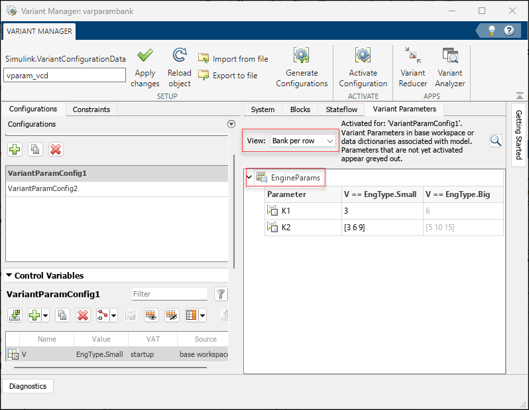Open dropdown arrow beside add variable plus
This screenshot has width=529, height=410.
(x=45, y=316)
